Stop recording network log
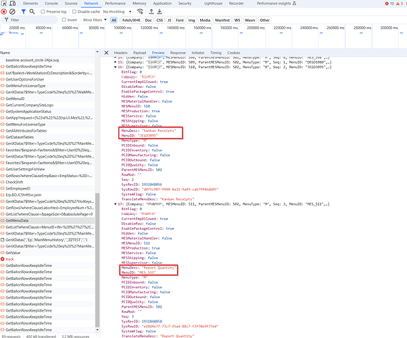The width and height of the screenshot is (407, 338). tap(4, 11)
